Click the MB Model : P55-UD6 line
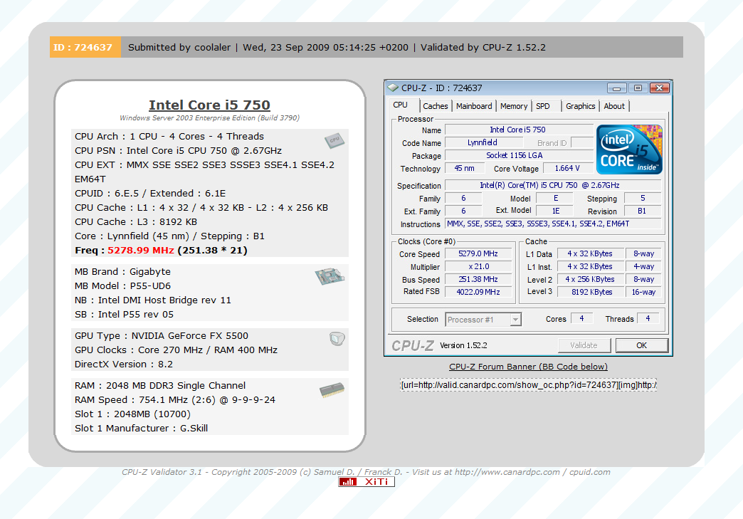Image resolution: width=743 pixels, height=519 pixels. click(122, 285)
